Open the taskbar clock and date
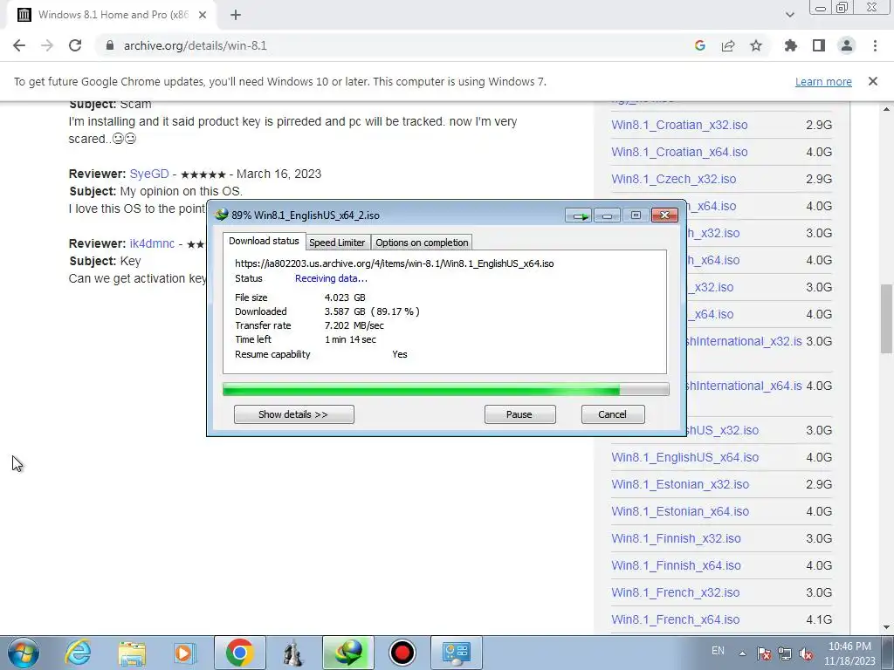Screen dimensions: 894x670 tap(851, 653)
